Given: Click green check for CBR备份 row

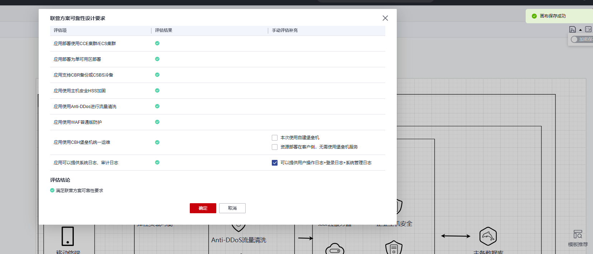Looking at the screenshot, I should pyautogui.click(x=157, y=75).
